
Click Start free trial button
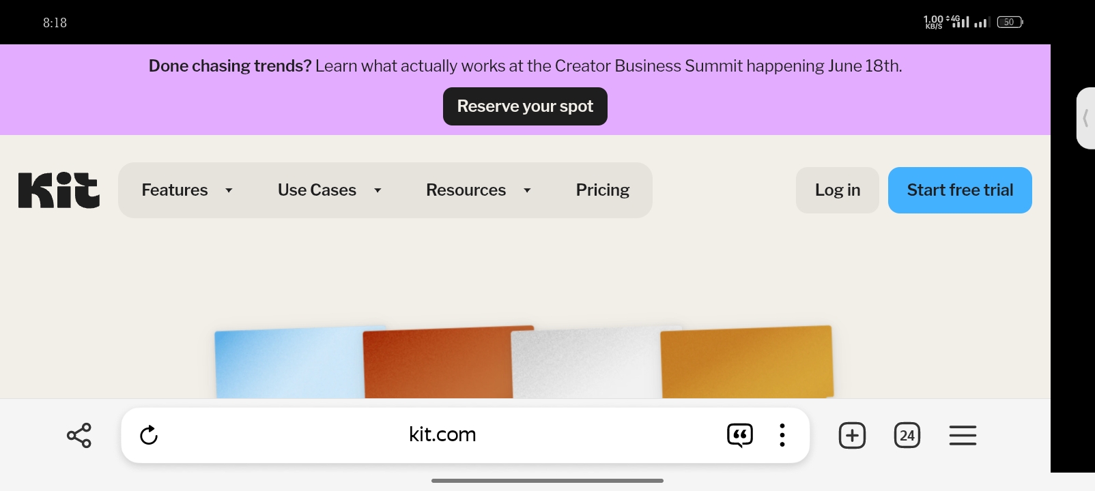(x=960, y=190)
